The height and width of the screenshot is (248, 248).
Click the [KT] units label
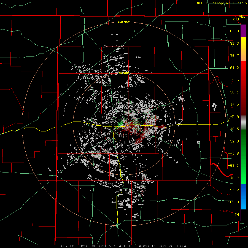click(x=235, y=19)
